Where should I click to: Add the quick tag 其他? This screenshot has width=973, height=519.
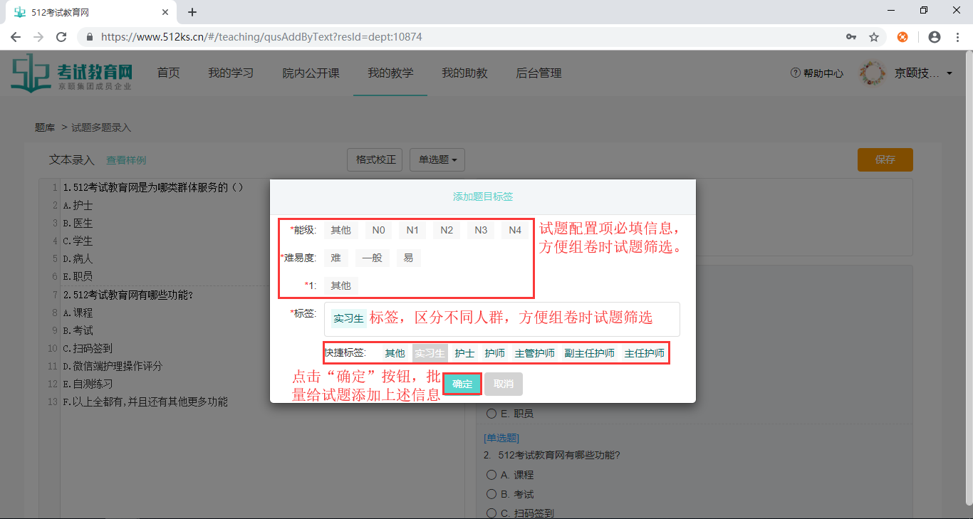pyautogui.click(x=395, y=353)
